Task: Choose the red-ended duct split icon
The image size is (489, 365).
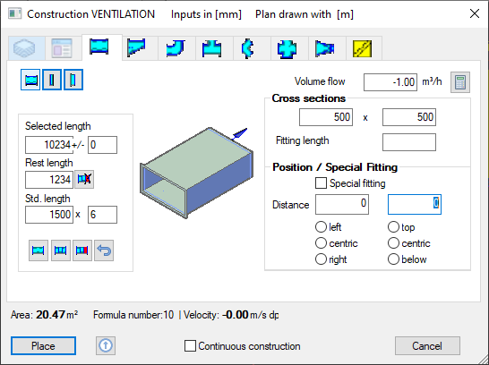Action: 82,250
